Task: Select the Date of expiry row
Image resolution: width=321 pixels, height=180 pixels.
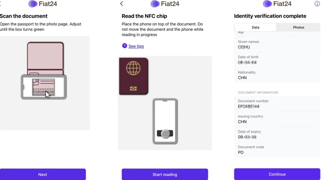Action: point(277,135)
